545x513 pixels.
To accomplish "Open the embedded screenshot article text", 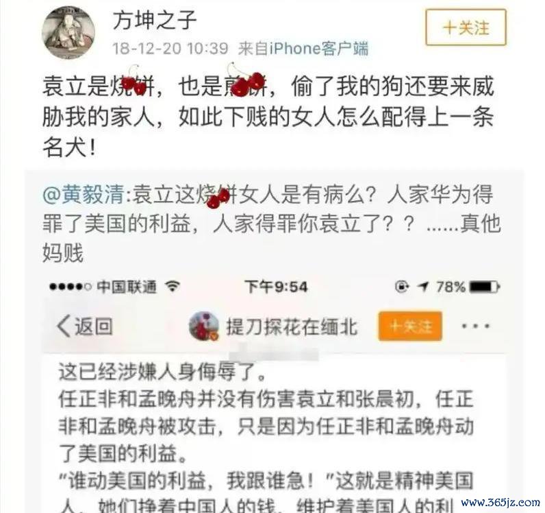I will click(x=267, y=437).
